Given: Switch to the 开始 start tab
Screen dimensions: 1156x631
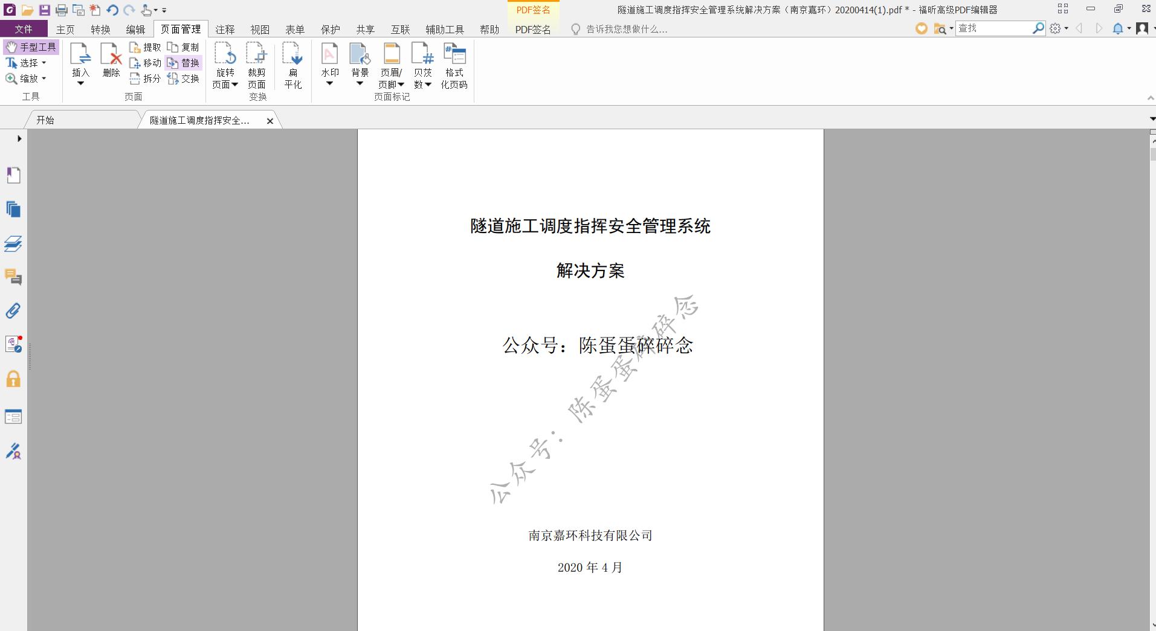Looking at the screenshot, I should tap(45, 120).
